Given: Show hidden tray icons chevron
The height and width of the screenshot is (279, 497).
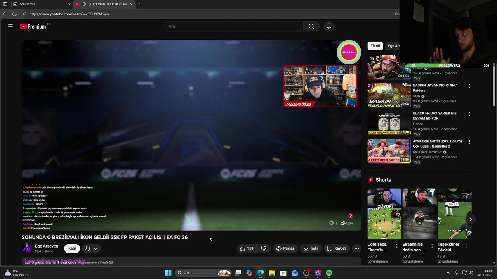Looking at the screenshot, I should tap(448, 273).
